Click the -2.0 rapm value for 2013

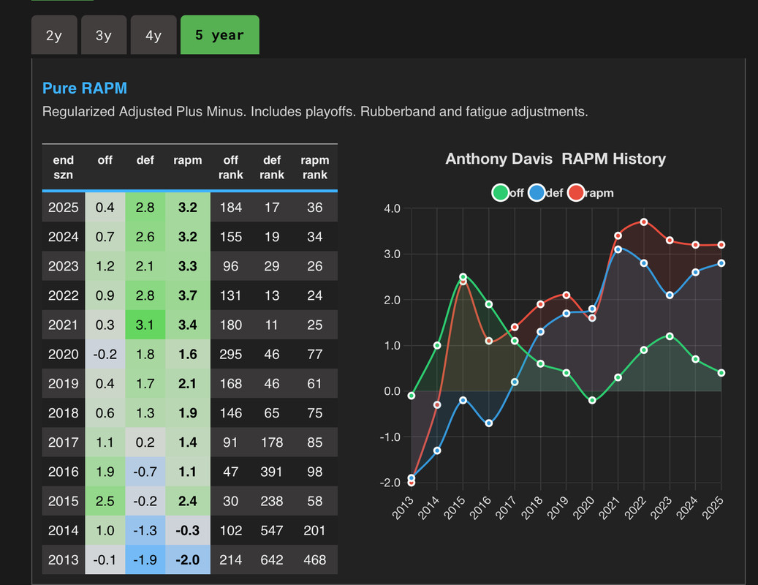pyautogui.click(x=188, y=560)
